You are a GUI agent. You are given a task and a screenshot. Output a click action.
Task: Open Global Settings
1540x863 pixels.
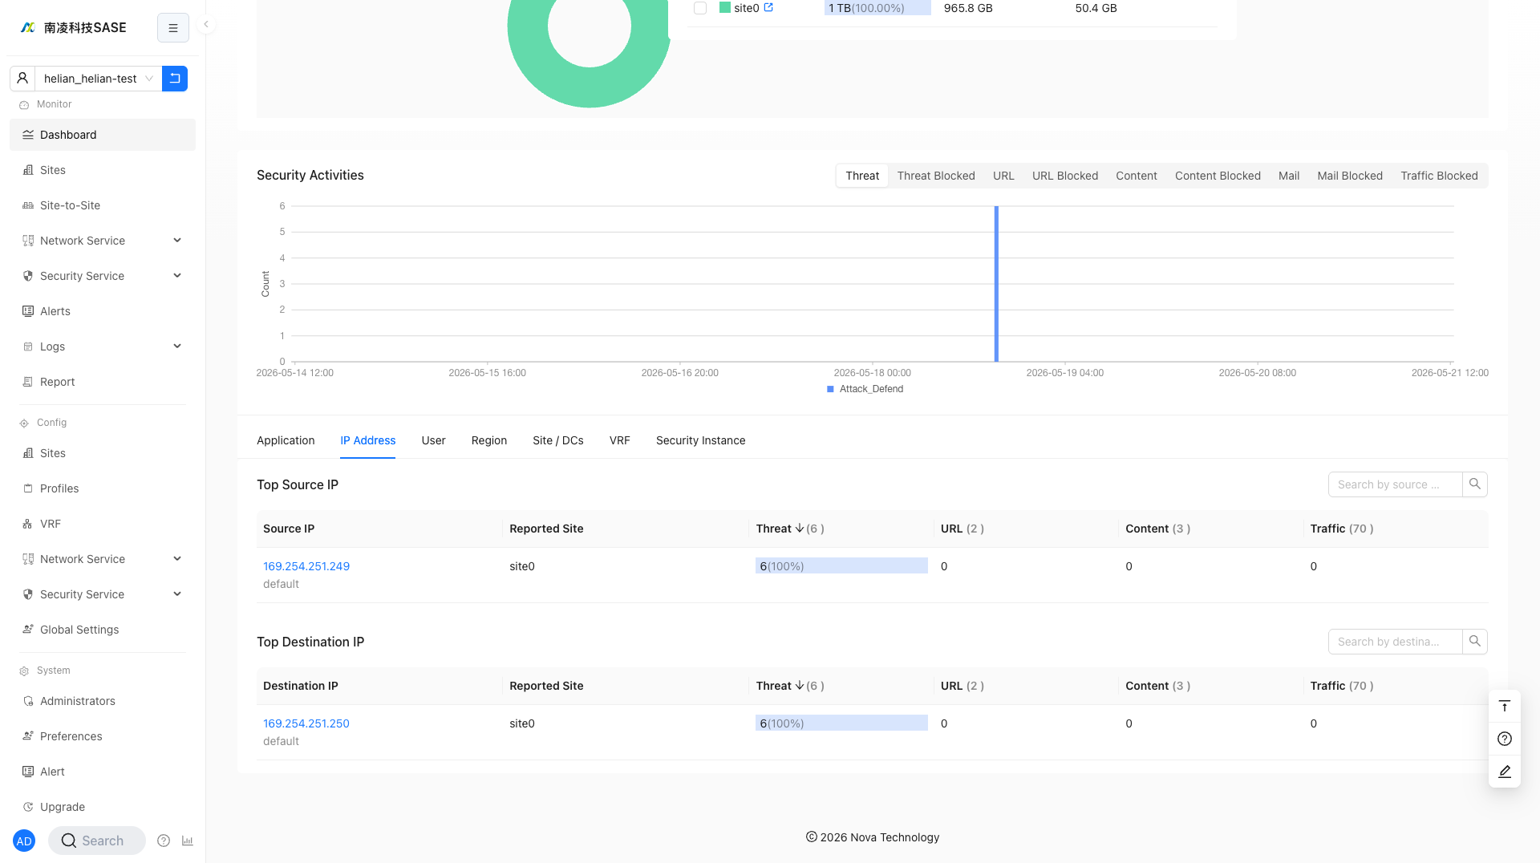(x=103, y=630)
